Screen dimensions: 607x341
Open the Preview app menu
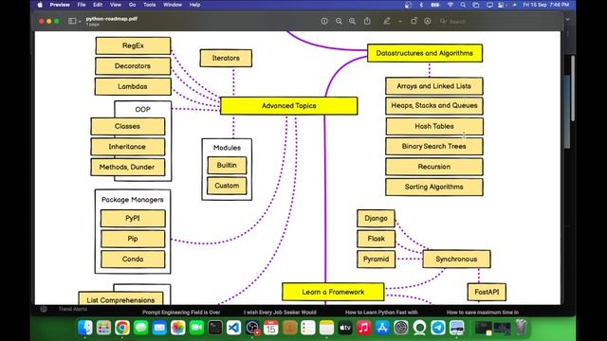[60, 5]
